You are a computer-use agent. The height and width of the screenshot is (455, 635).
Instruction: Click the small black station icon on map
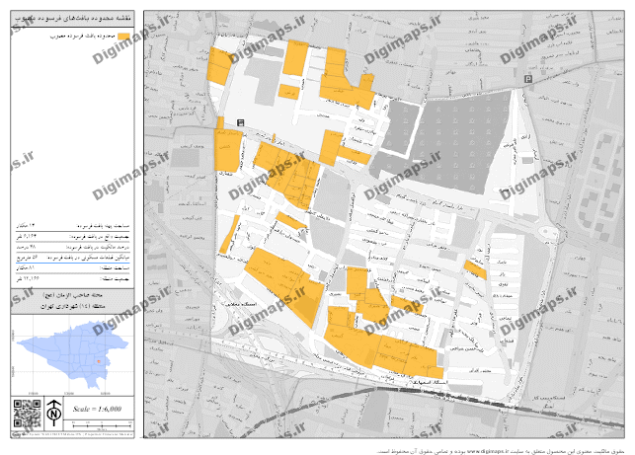pos(241,120)
